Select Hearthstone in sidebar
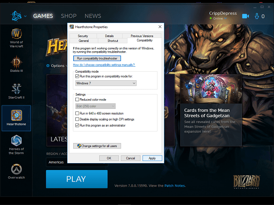 click(x=16, y=118)
